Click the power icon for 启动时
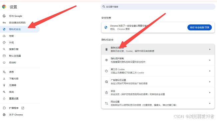The width and height of the screenshot is (217, 121). coord(4,63)
